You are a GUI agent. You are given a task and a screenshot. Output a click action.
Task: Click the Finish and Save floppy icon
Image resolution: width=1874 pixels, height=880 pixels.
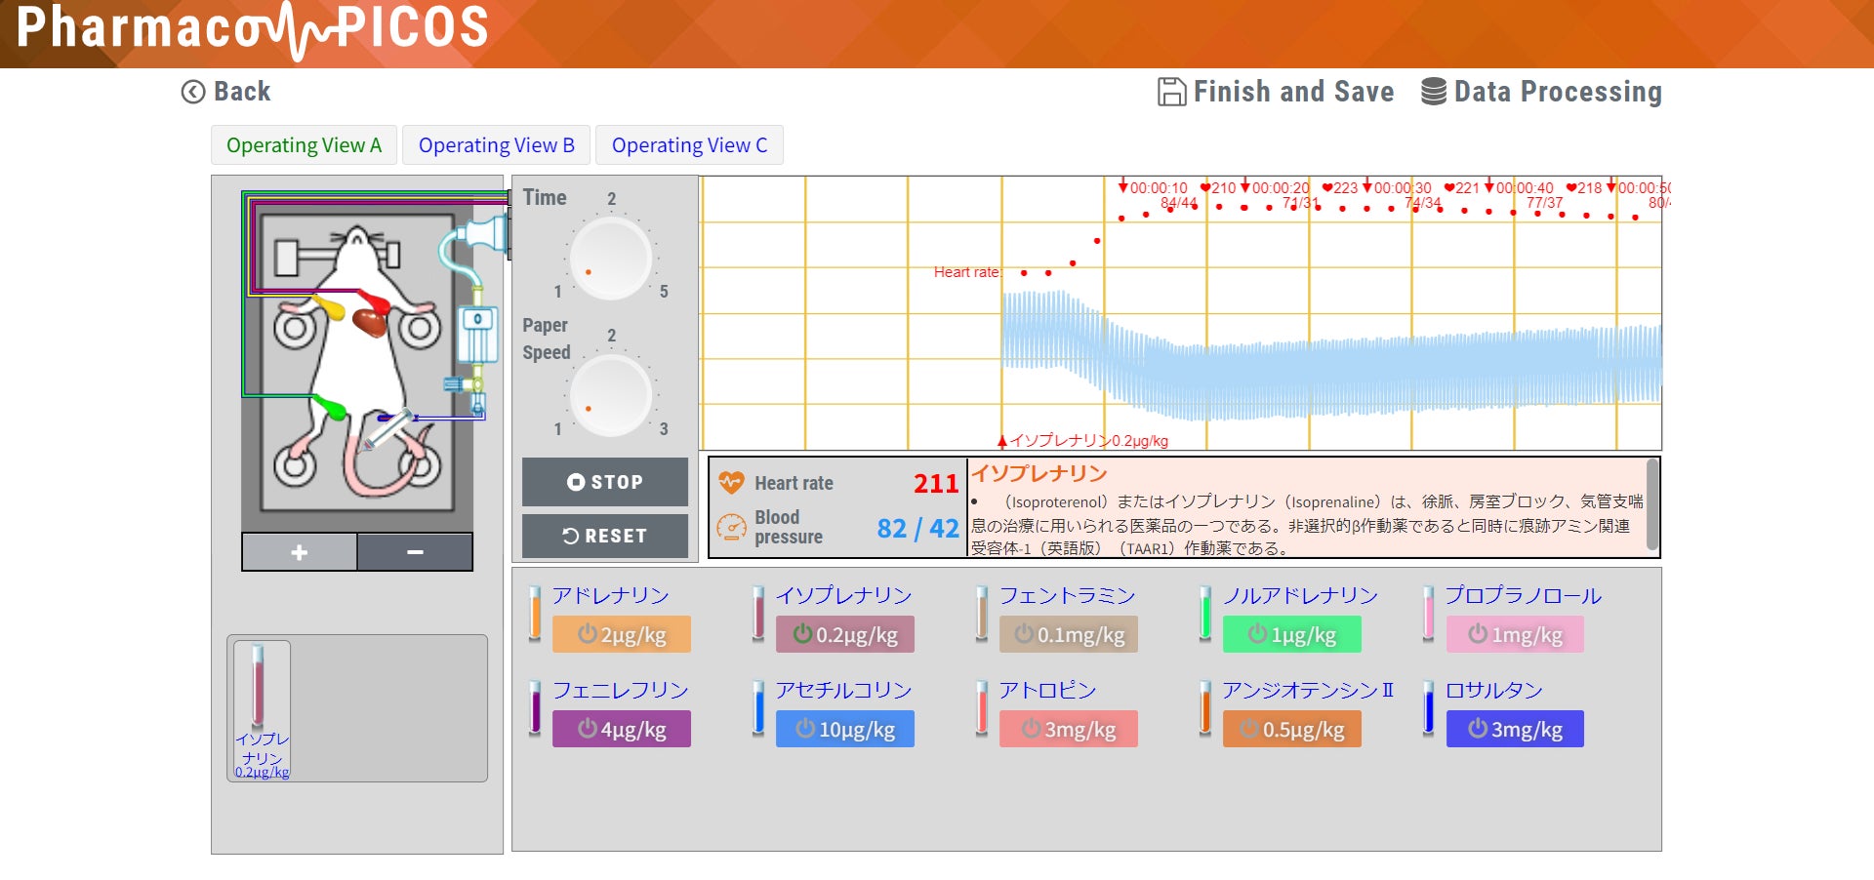tap(1171, 92)
